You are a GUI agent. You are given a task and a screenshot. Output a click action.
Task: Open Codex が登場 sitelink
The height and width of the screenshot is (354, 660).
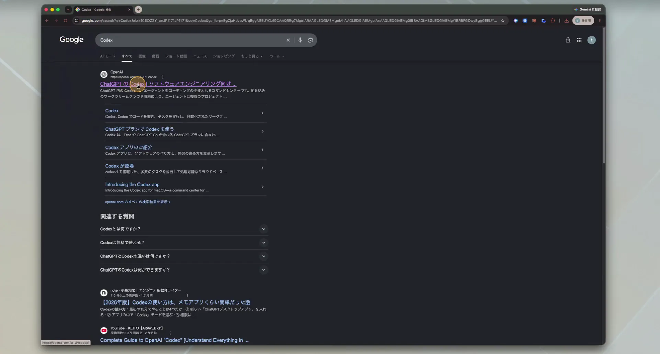[x=119, y=166]
